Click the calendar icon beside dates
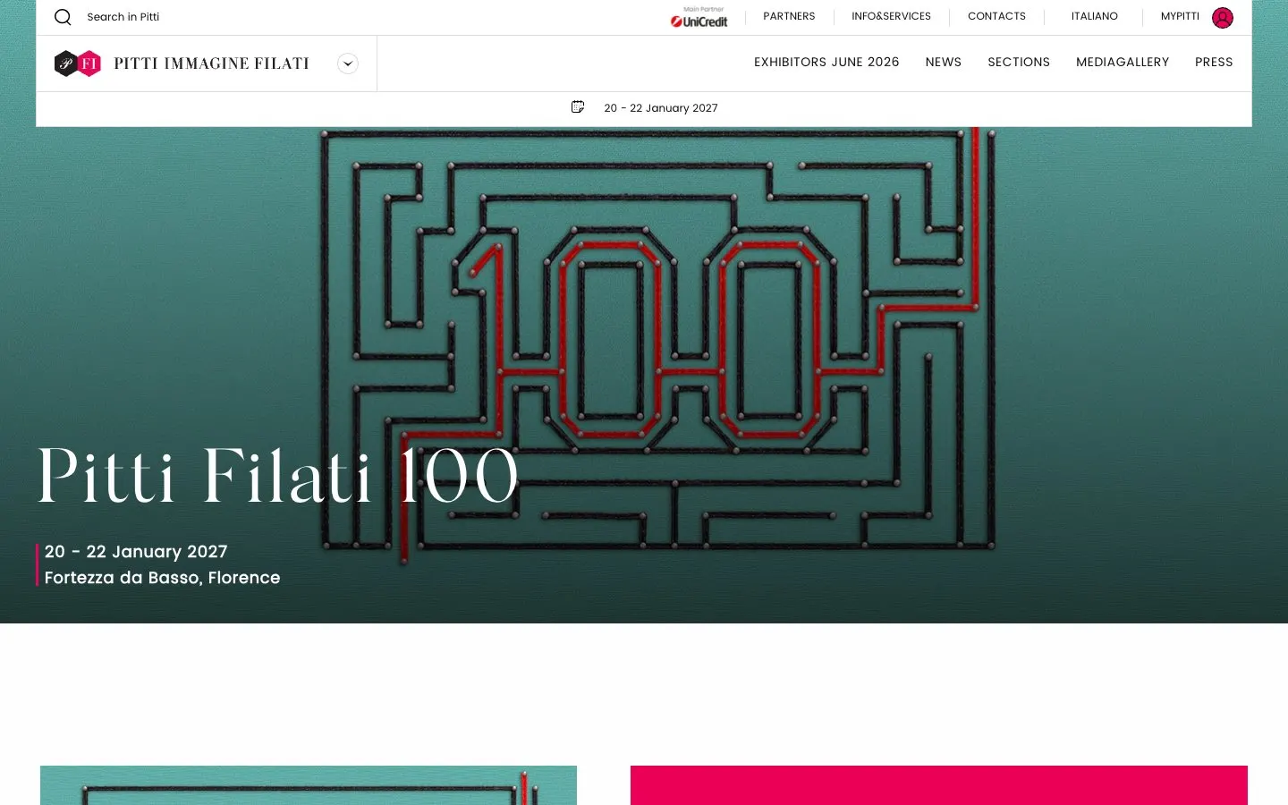Image resolution: width=1288 pixels, height=805 pixels. point(578,107)
